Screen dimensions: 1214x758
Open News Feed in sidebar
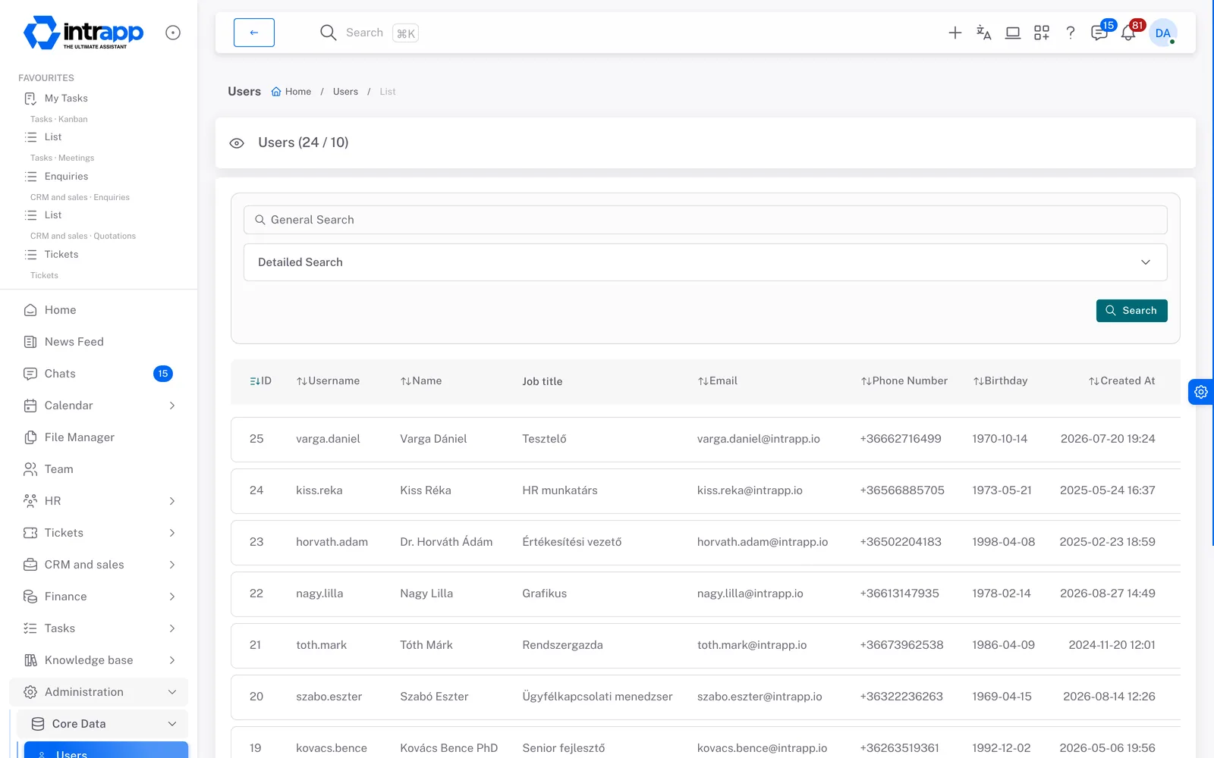(x=99, y=342)
